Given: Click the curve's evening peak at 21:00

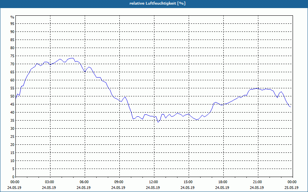Looking at the screenshot, I should (257, 88).
